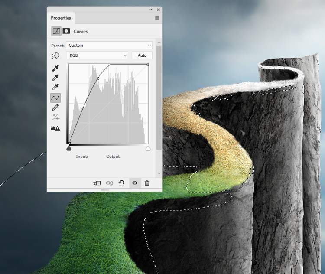Click the Properties panel up scroll arrow
325x274 pixels.
click(x=159, y=43)
